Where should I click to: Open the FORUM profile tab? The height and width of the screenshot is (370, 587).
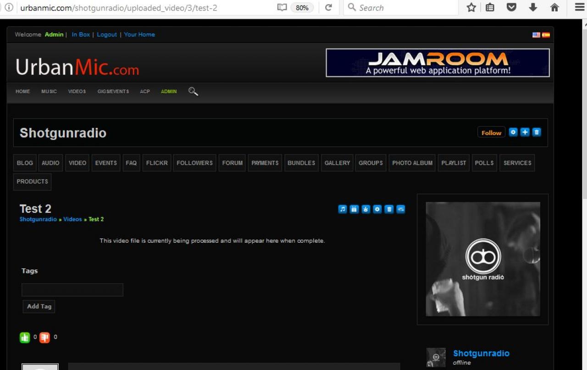(x=233, y=163)
